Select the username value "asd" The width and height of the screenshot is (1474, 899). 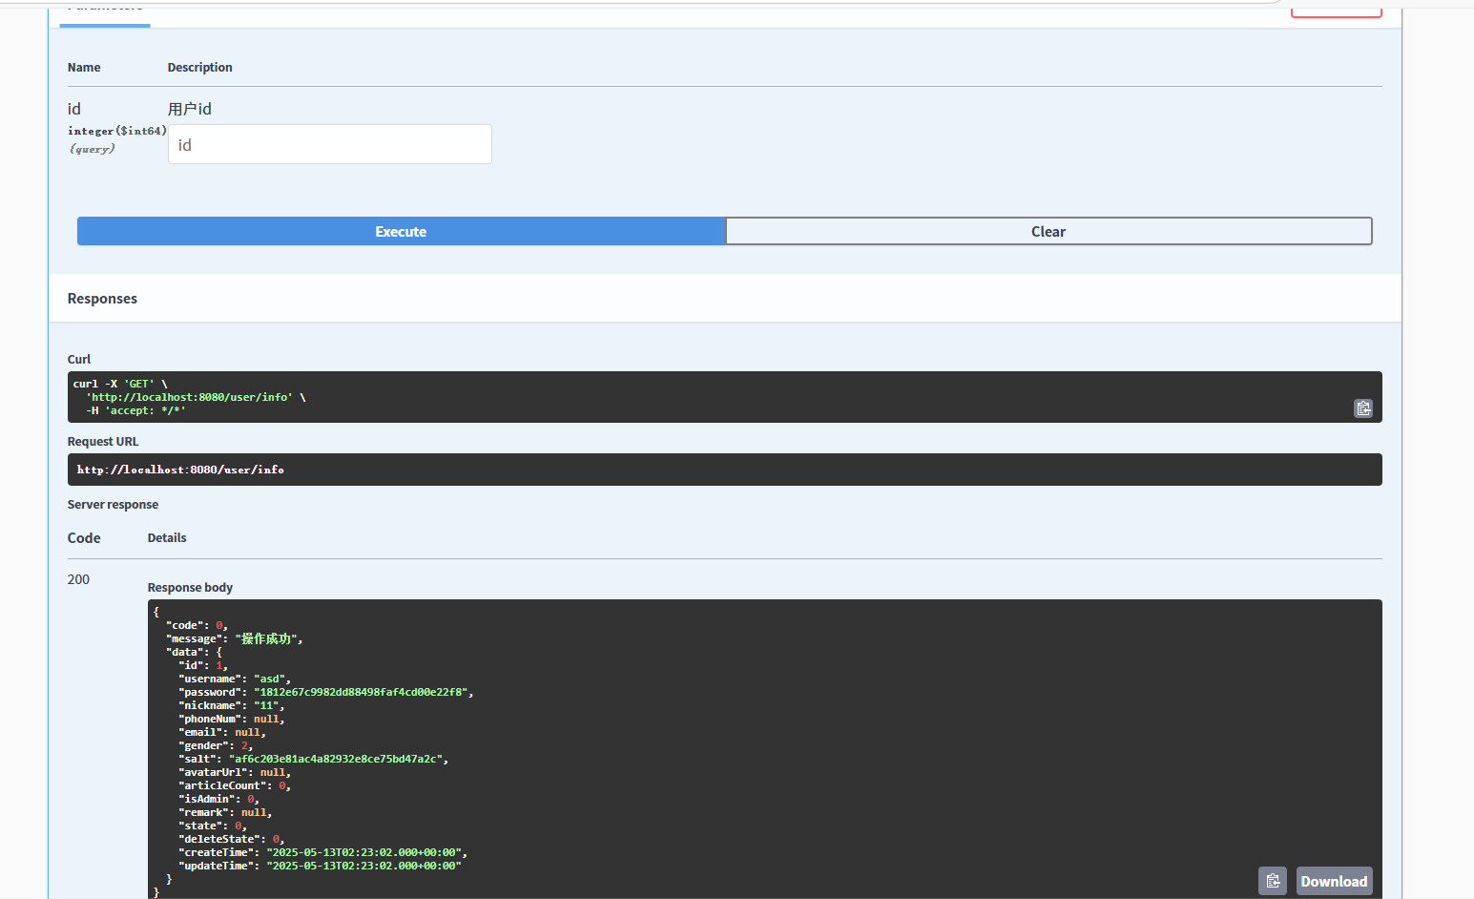(x=269, y=679)
